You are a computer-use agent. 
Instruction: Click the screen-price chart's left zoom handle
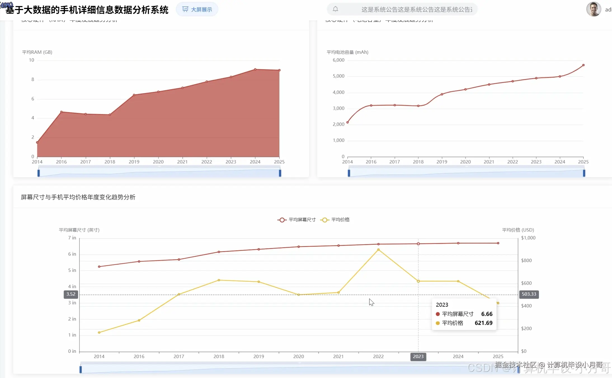[81, 369]
